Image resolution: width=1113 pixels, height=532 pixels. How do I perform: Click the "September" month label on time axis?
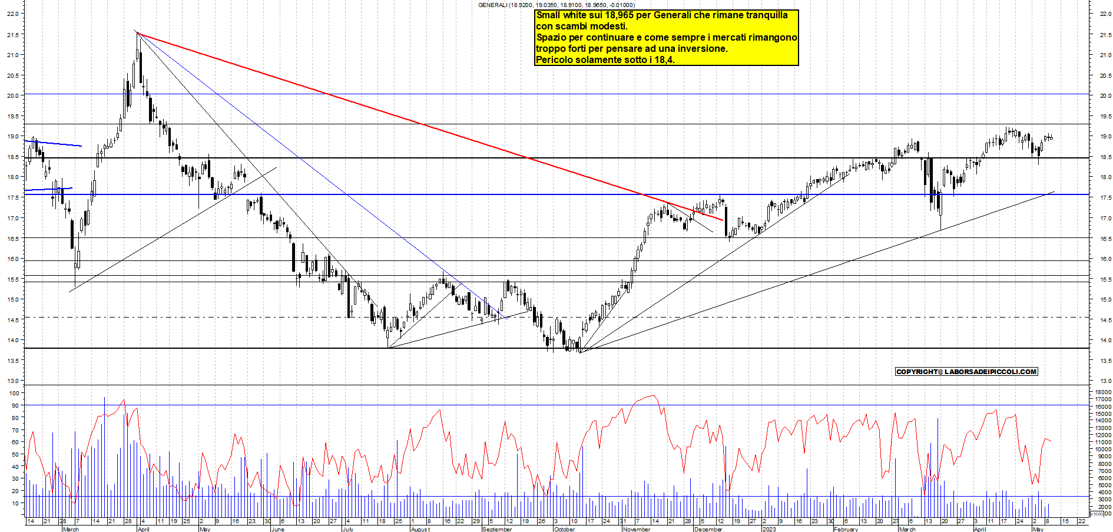[x=497, y=529]
